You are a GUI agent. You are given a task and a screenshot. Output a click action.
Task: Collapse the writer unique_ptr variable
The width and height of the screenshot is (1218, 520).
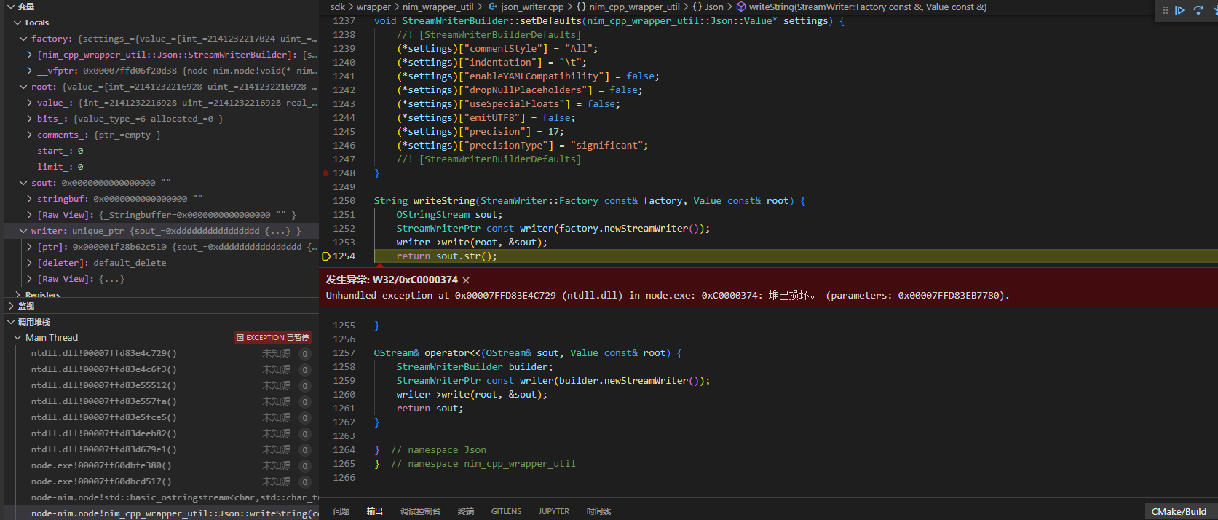[23, 231]
